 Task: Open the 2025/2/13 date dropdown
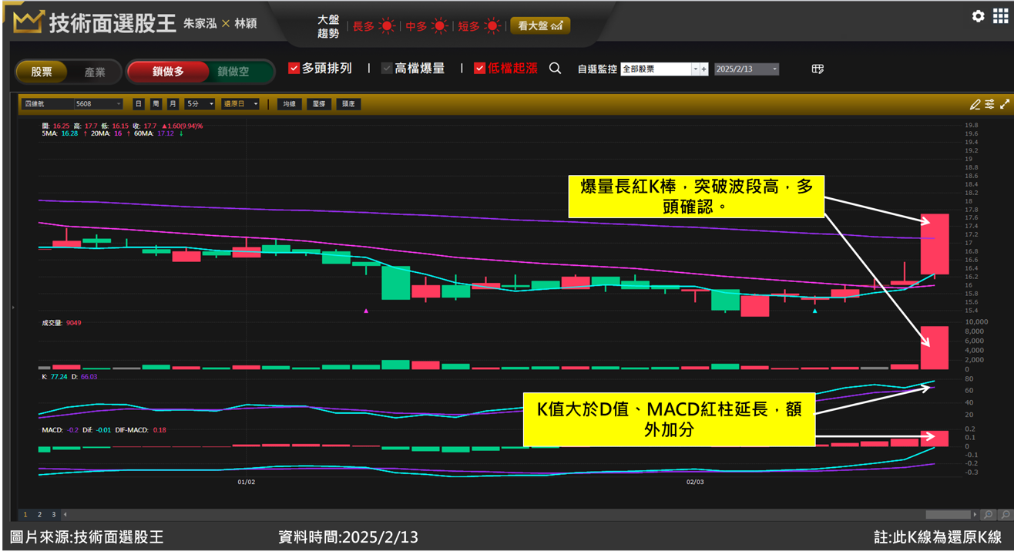pos(746,69)
